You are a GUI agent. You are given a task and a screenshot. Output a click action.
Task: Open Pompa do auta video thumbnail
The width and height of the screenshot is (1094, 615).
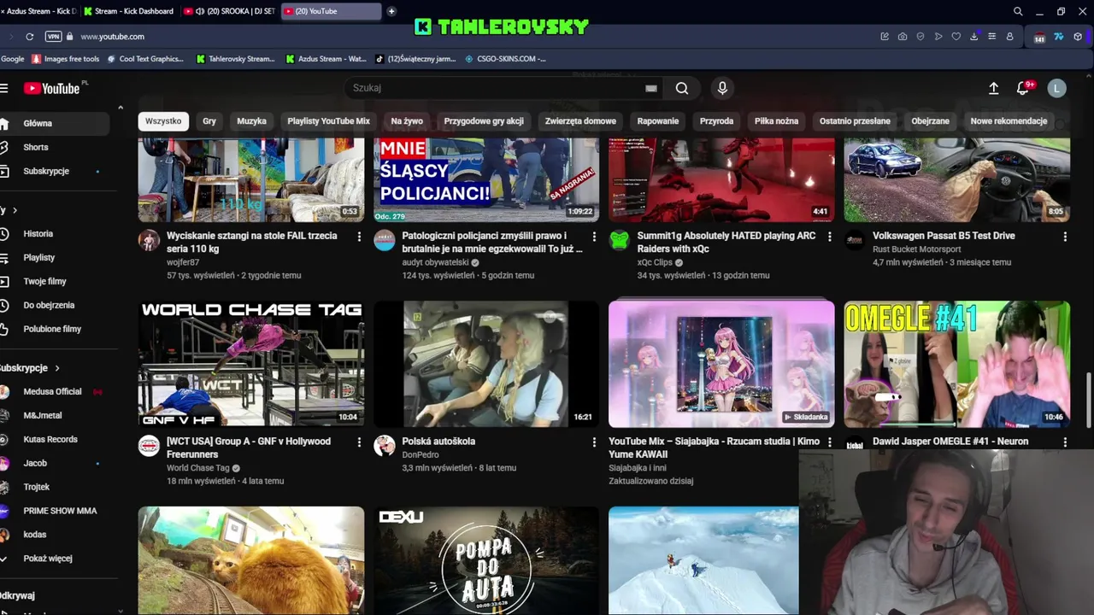click(x=486, y=560)
